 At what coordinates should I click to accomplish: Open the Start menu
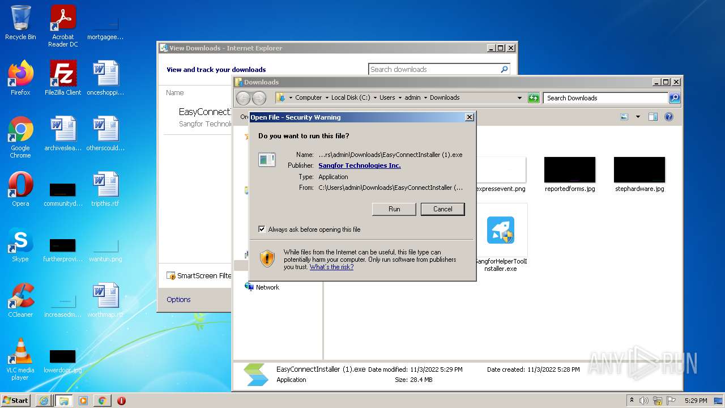point(16,400)
